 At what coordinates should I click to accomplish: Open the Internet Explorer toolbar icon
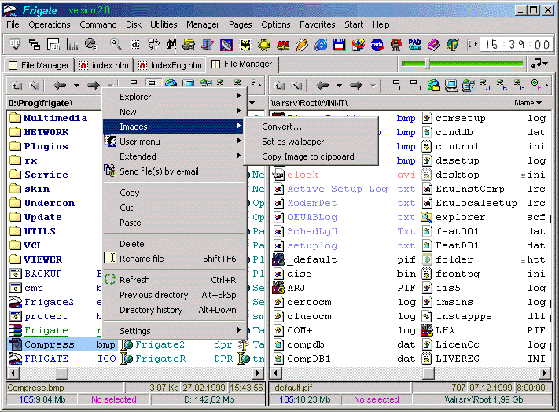coord(321,45)
